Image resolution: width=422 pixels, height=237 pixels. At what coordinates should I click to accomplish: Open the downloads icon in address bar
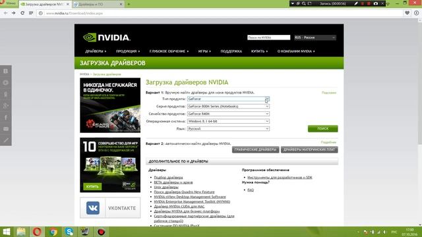pyautogui.click(x=416, y=13)
